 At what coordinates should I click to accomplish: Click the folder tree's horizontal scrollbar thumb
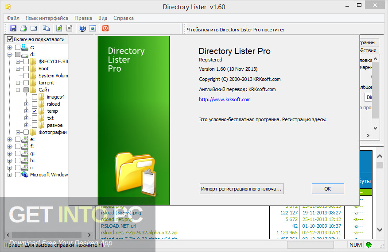[47, 235]
